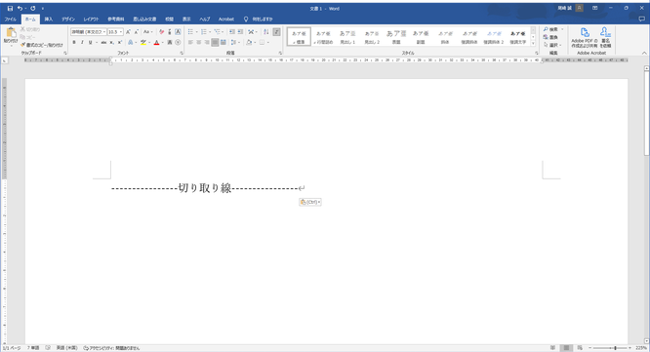This screenshot has width=650, height=352.
Task: Click the 置換 (Replace) button
Action: coord(550,37)
